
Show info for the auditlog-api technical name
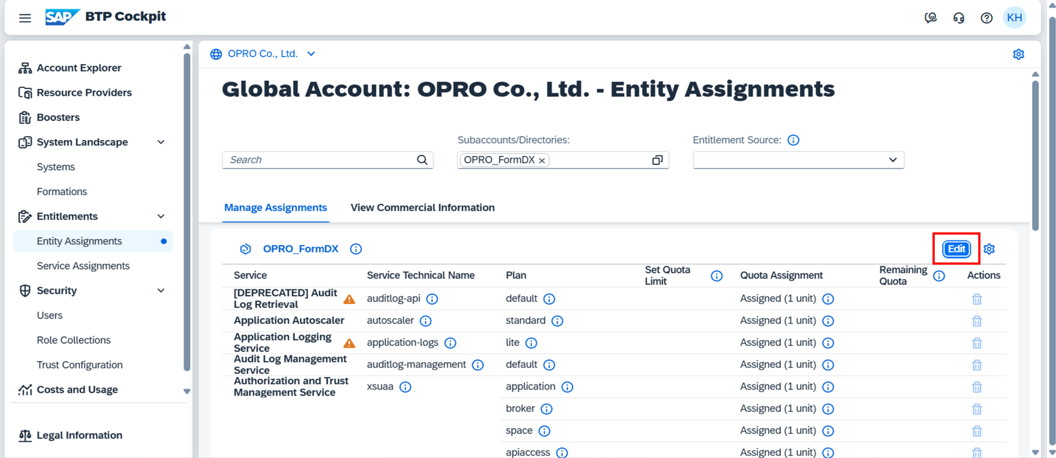(432, 299)
